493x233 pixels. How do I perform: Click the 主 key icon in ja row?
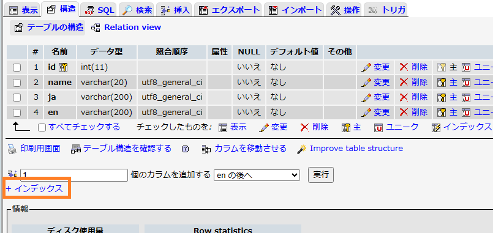click(x=442, y=97)
